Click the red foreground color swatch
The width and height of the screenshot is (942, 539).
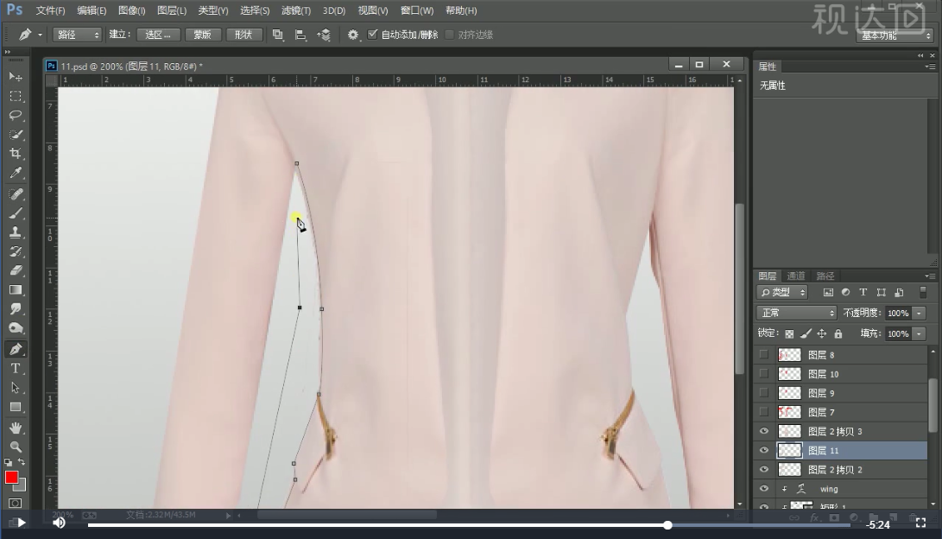(x=11, y=478)
